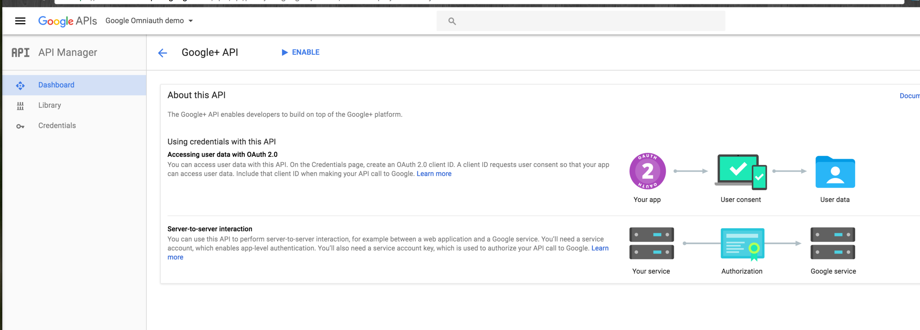This screenshot has height=330, width=920.
Task: Click Learn more link under Server-to-server interaction
Action: point(600,248)
